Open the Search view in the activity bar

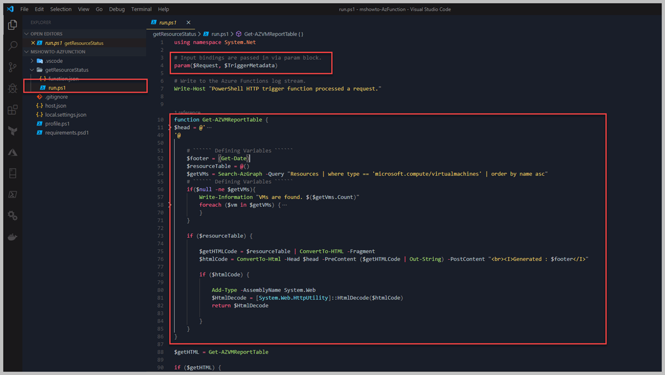[x=13, y=46]
